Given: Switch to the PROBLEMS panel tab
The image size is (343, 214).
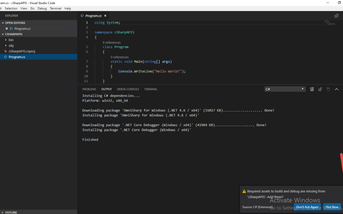Looking at the screenshot, I should 89,89.
